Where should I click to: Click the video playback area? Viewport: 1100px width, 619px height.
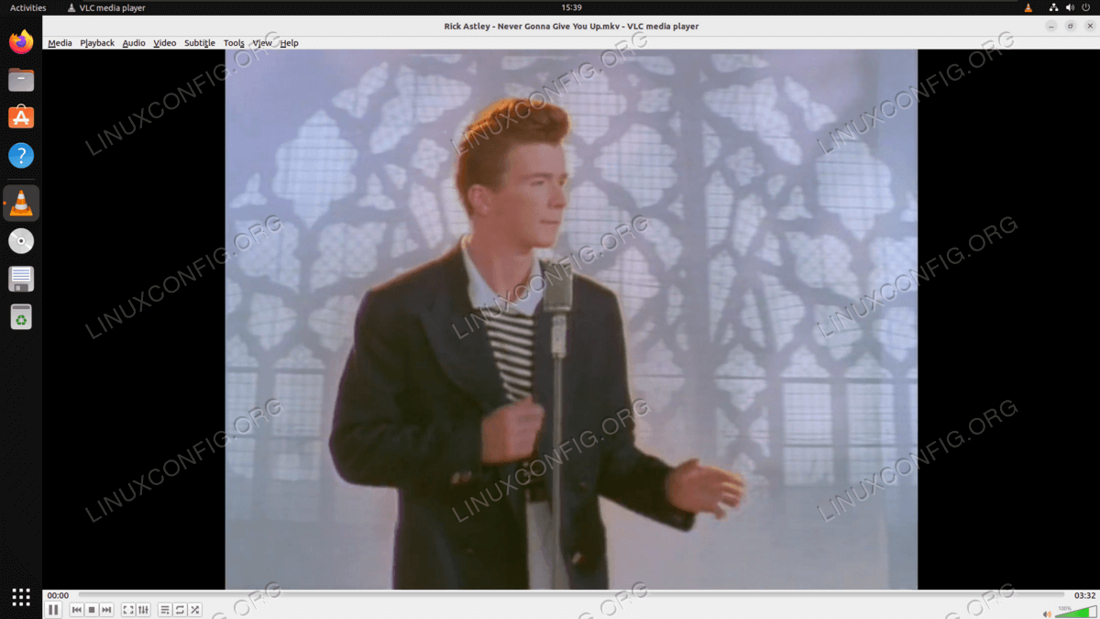(x=571, y=319)
